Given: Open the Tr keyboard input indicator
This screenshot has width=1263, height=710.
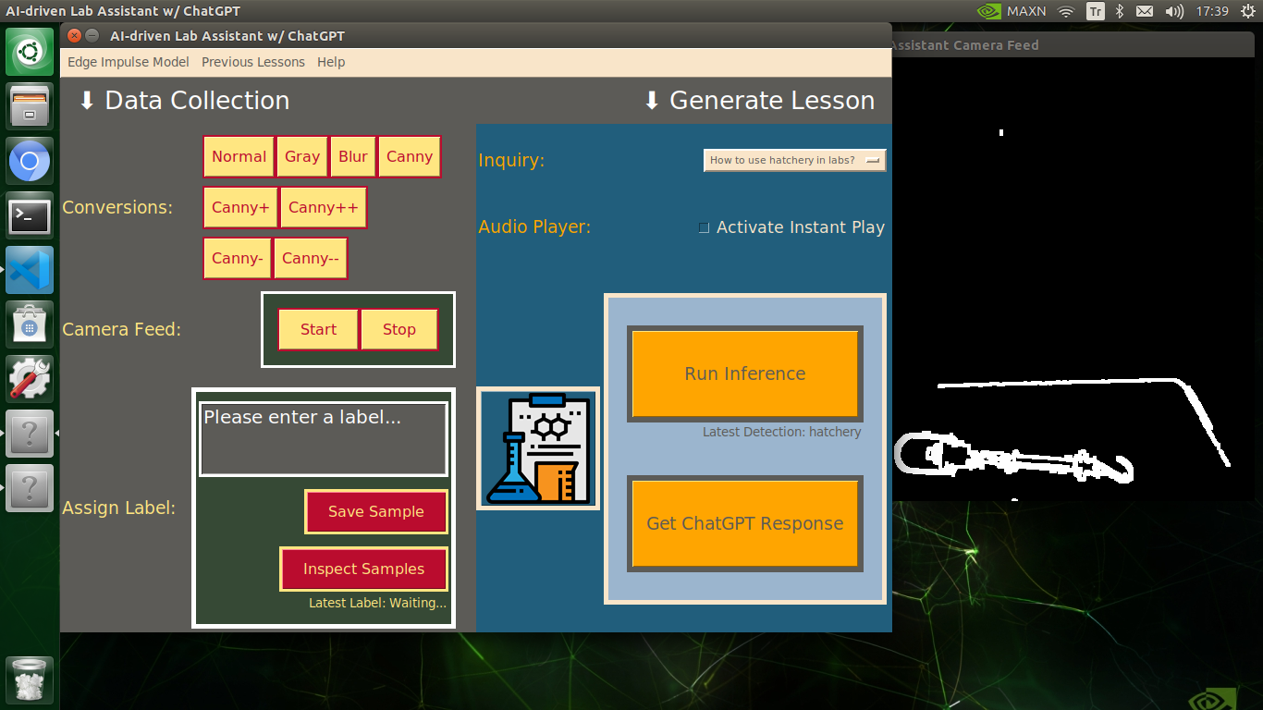Looking at the screenshot, I should (1096, 11).
